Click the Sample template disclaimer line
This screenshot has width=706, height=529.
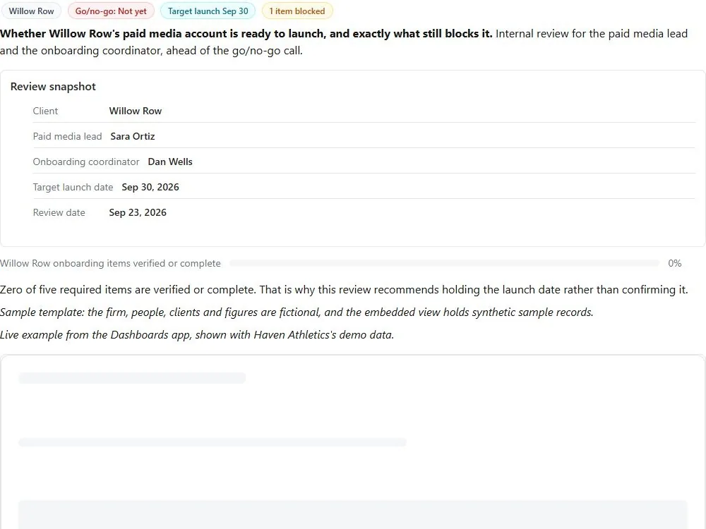[x=297, y=312]
